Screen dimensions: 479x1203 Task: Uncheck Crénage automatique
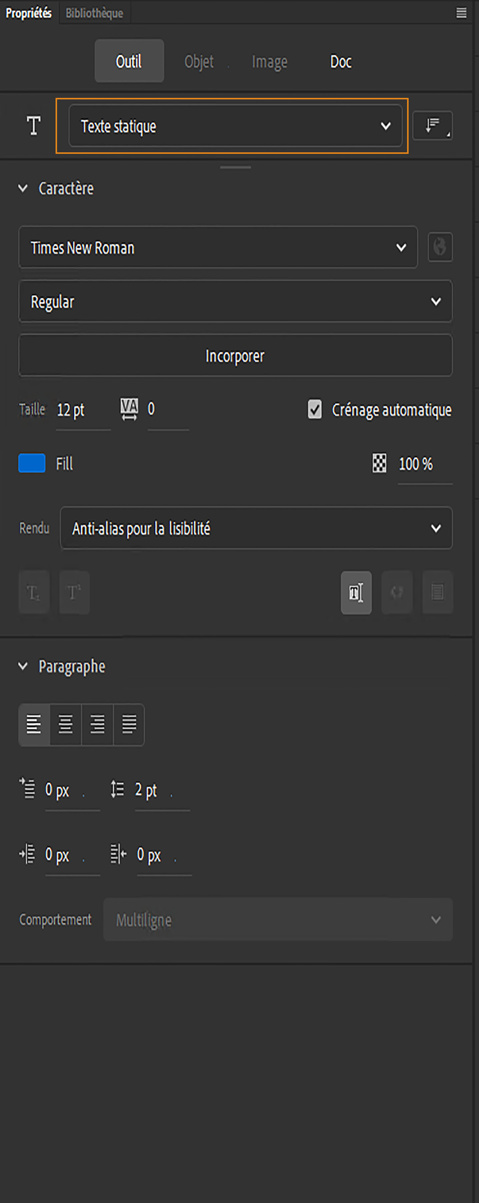(315, 409)
